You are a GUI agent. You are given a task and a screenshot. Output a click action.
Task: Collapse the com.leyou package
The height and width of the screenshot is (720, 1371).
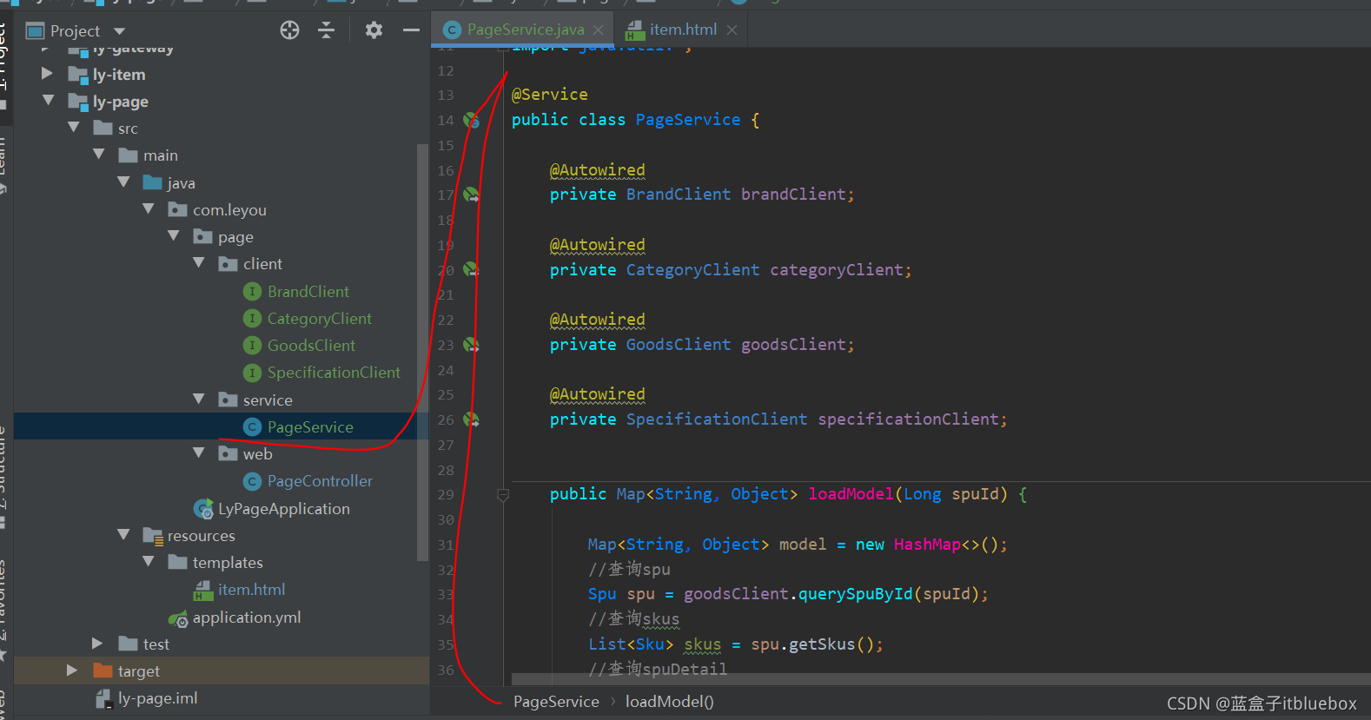coord(149,209)
